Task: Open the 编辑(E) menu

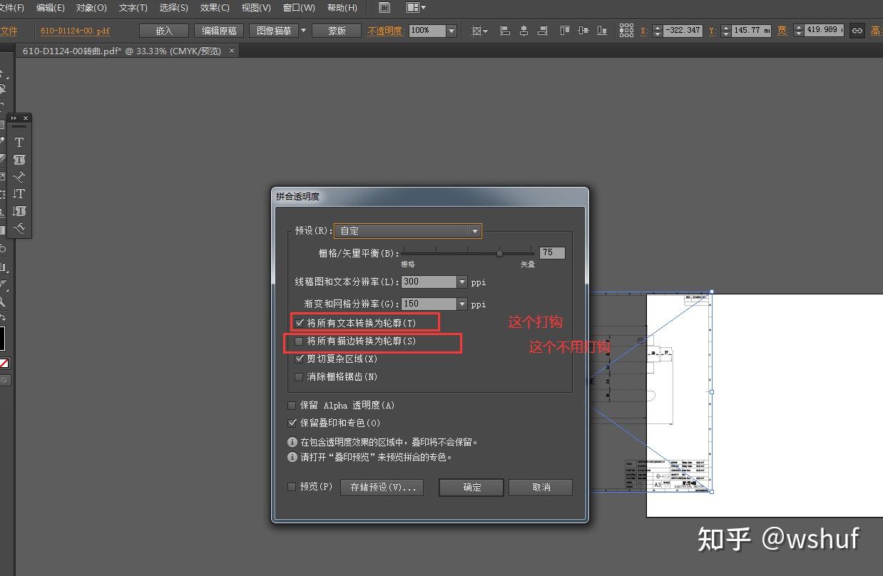Action: tap(50, 8)
